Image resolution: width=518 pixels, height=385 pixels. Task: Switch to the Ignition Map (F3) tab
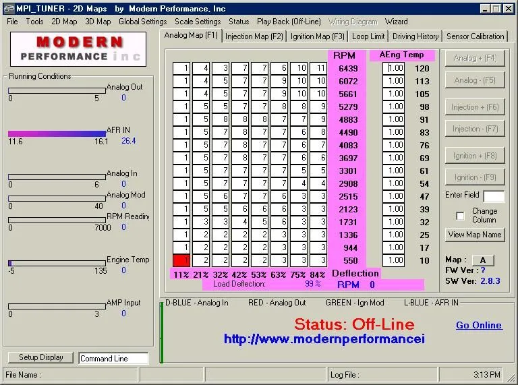(x=318, y=36)
